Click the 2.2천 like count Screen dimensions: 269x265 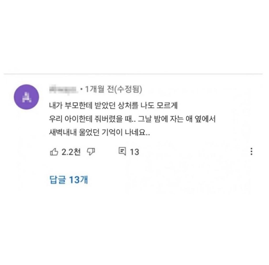pyautogui.click(x=71, y=152)
